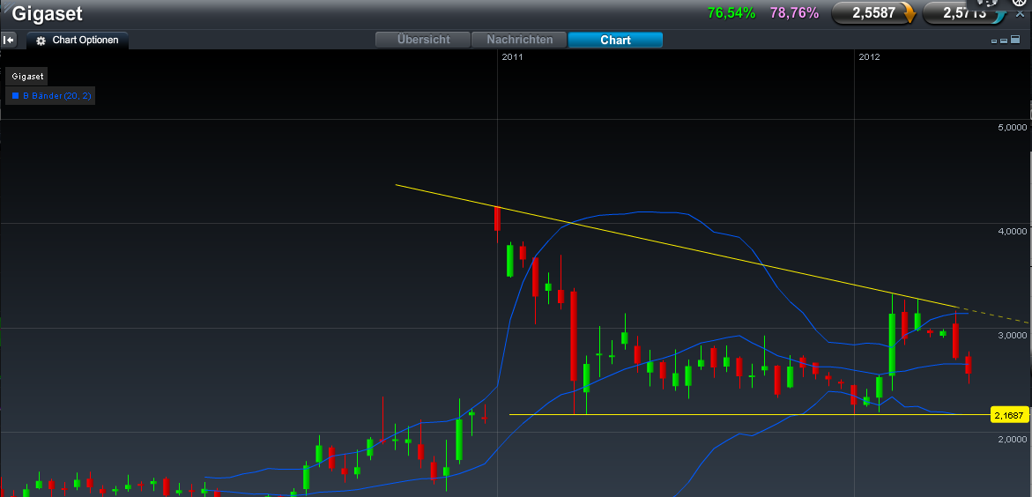Open the Chart Optionen tab
Viewport: 1032px width, 497px height.
tap(78, 41)
